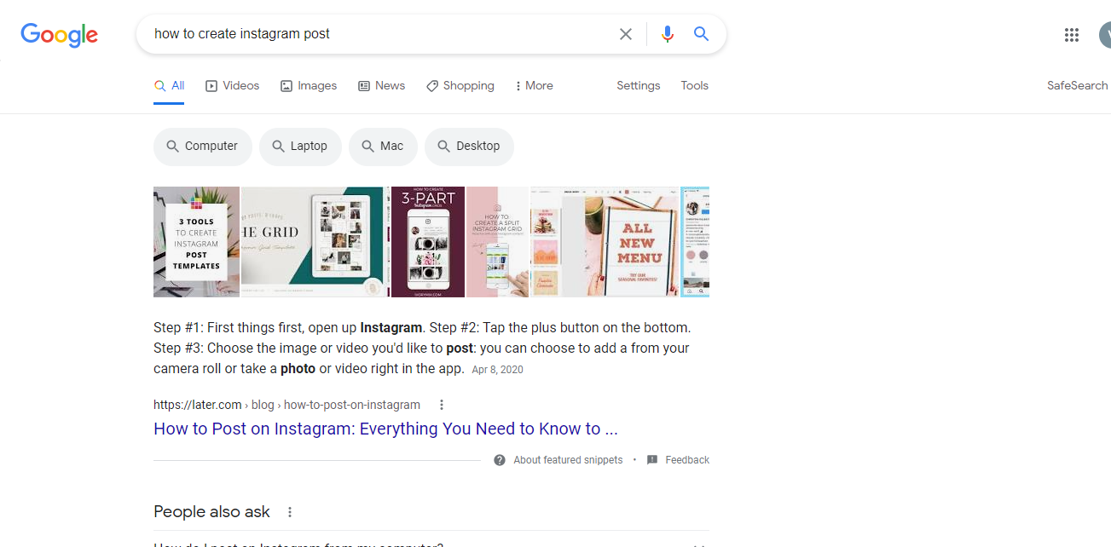Focus the search field with the query text

(x=379, y=34)
